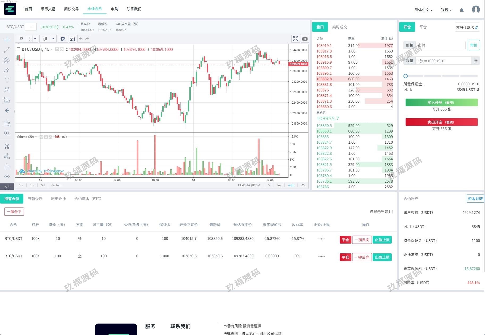The height and width of the screenshot is (335, 485).
Task: Select the trend line drawing tool
Action: (7, 50)
